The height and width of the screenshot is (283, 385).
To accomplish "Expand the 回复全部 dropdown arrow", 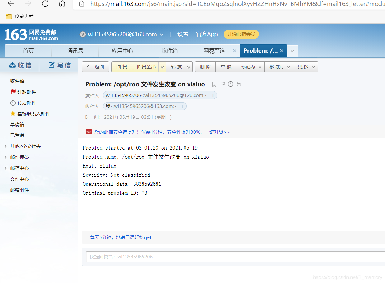I will pyautogui.click(x=162, y=67).
